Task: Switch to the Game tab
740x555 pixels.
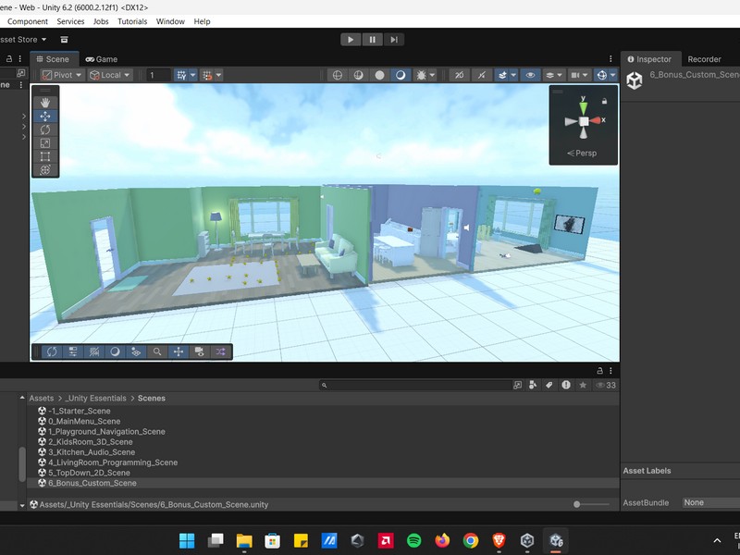Action: [x=101, y=59]
